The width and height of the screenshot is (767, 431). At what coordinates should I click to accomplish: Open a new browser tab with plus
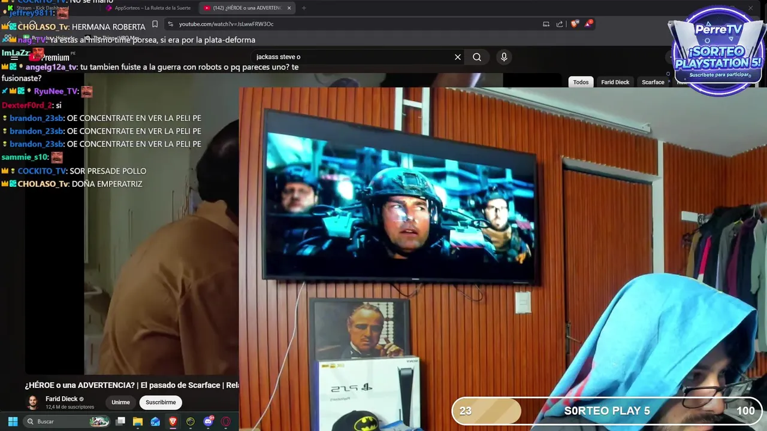pyautogui.click(x=304, y=8)
